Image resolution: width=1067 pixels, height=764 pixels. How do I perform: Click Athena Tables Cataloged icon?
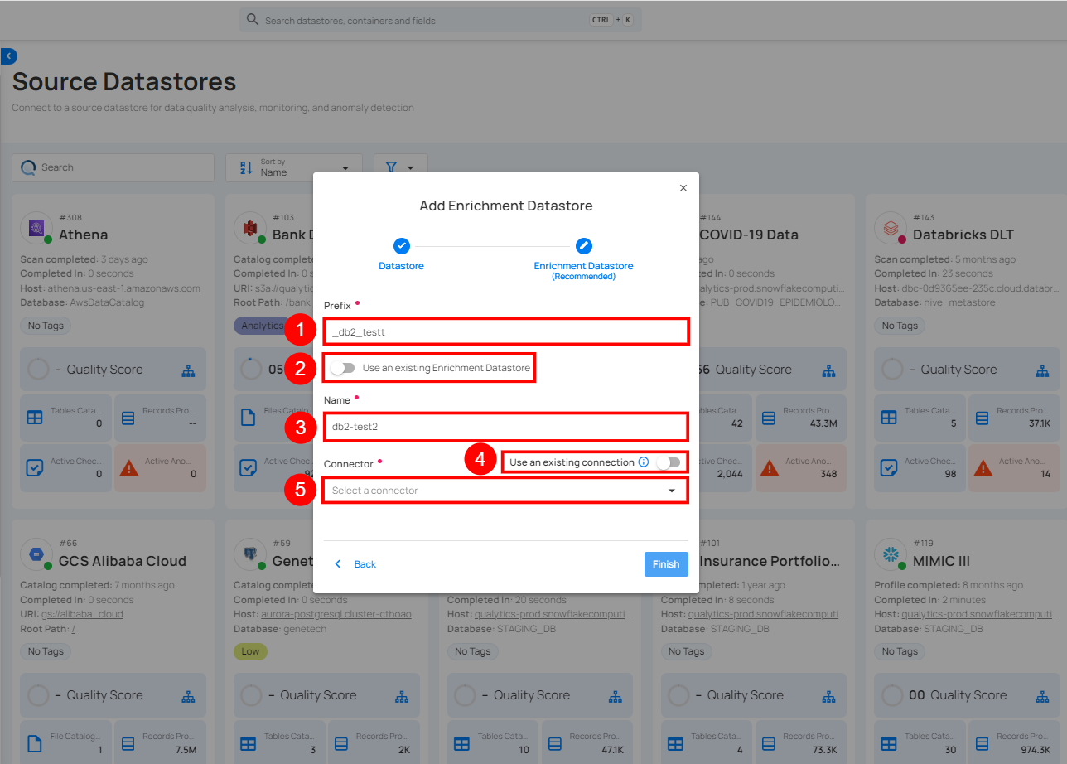[35, 418]
